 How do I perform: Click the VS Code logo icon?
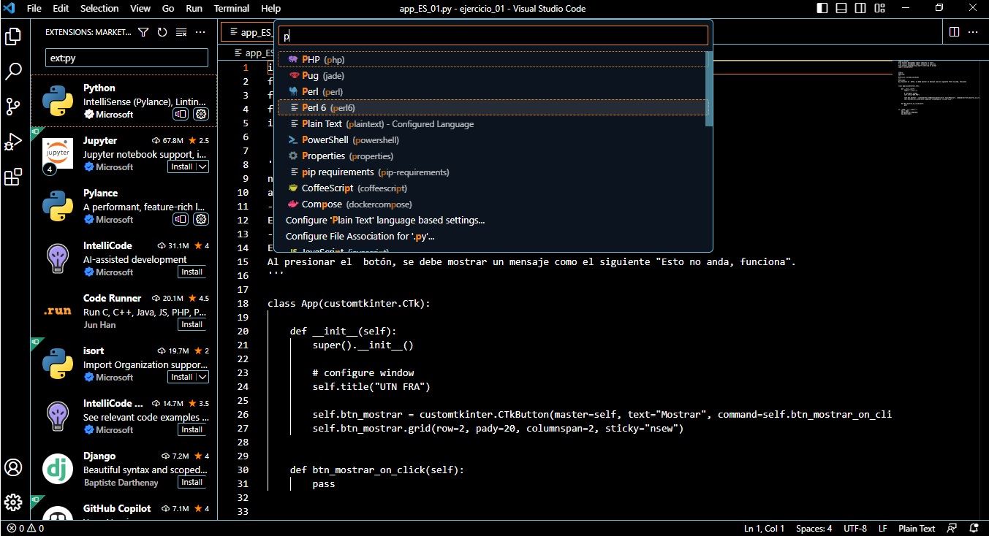click(10, 8)
